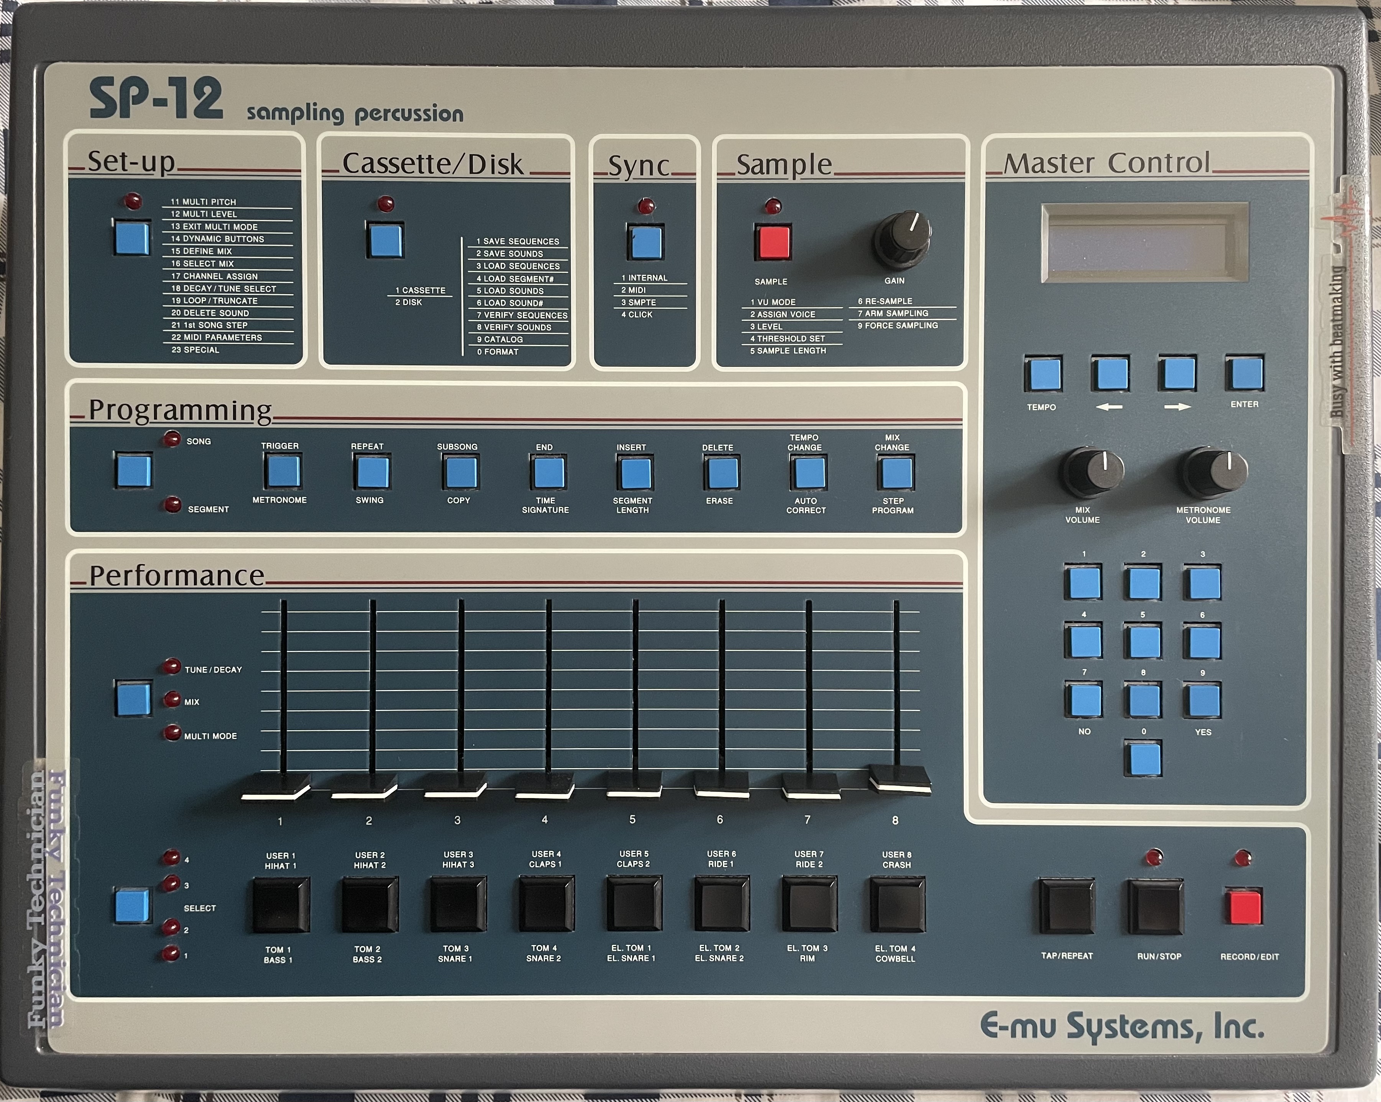Click the '3 SMPTE' sync option label
The image size is (1381, 1102).
(639, 302)
